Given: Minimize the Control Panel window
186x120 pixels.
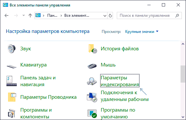Looking at the screenshot, I should coord(149,5).
